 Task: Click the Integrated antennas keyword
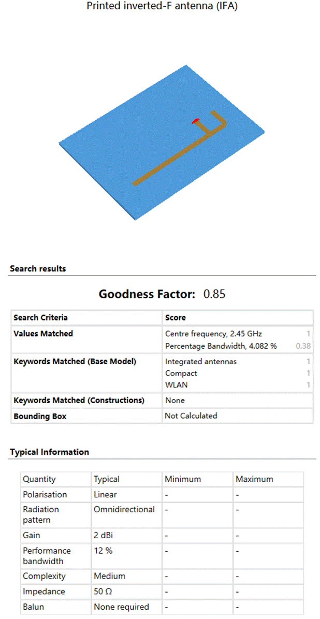pyautogui.click(x=201, y=361)
